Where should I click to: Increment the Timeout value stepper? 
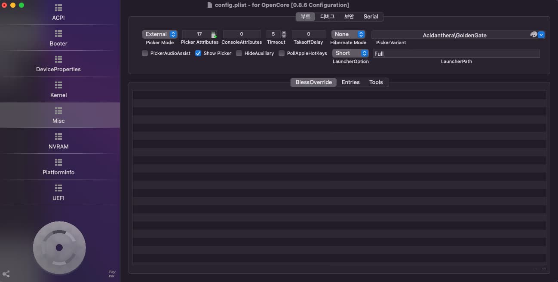click(284, 32)
